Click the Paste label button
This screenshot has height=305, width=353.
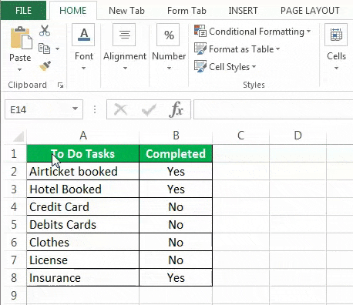click(x=20, y=58)
